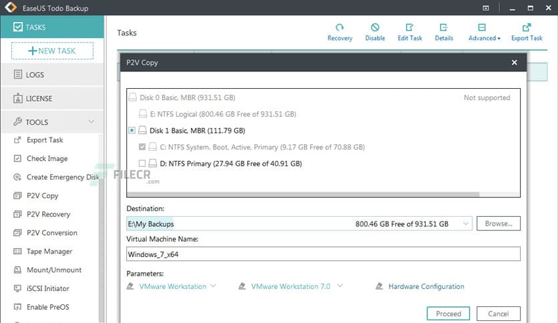The image size is (558, 323).
Task: Click the Hardware Configuration edit icon
Action: pyautogui.click(x=379, y=286)
